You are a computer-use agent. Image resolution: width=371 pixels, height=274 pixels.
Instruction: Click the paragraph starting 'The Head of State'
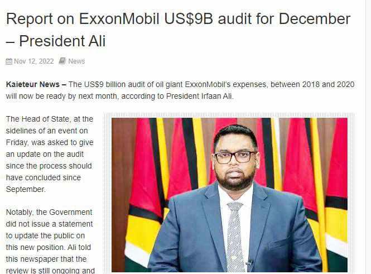click(50, 154)
